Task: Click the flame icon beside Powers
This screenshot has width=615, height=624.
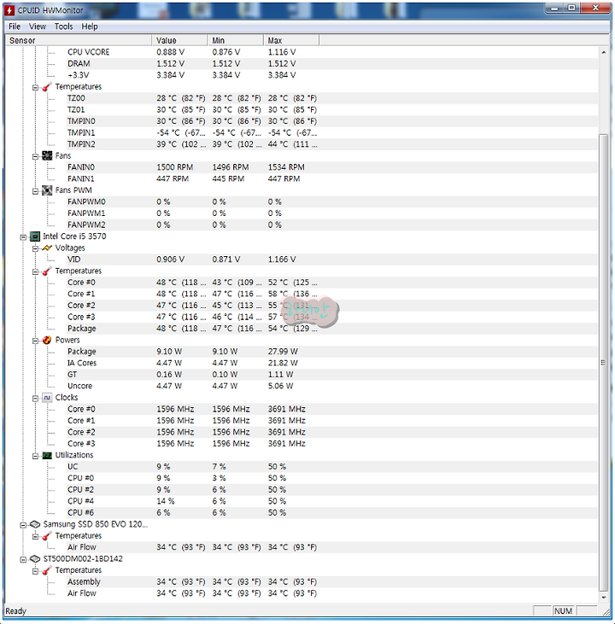Action: pyautogui.click(x=47, y=341)
